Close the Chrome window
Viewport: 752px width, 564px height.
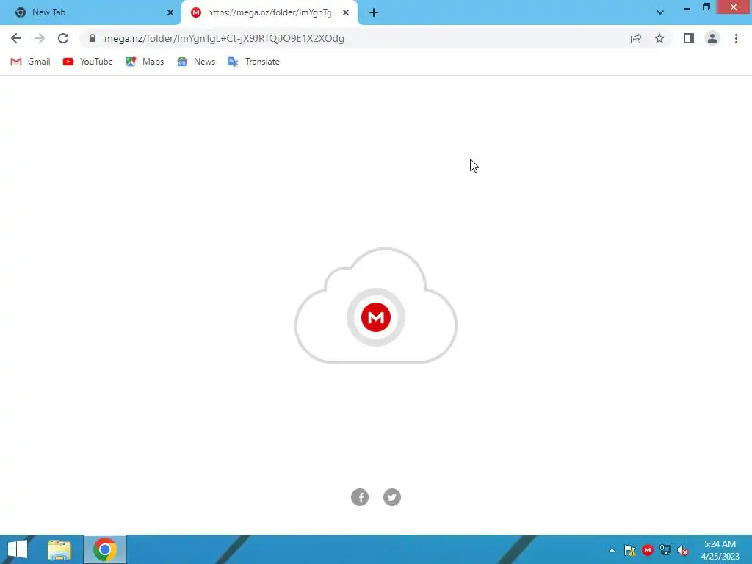pos(734,7)
